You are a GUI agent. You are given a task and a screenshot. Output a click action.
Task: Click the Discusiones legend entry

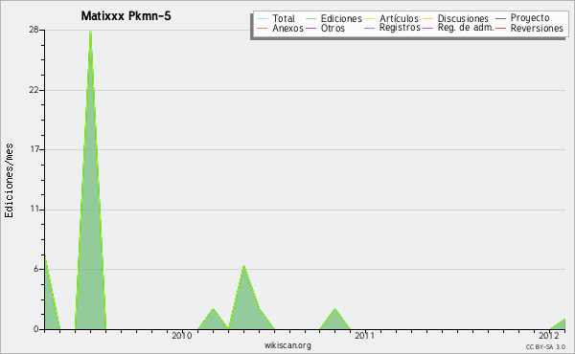463,18
